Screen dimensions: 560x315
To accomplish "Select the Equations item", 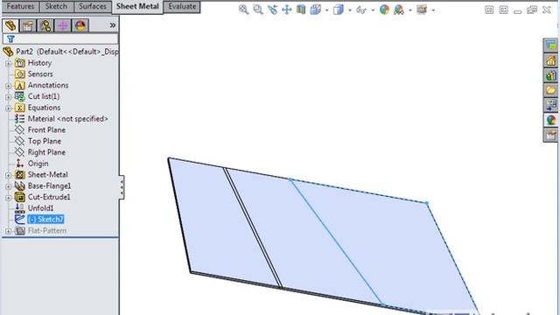I will (44, 108).
